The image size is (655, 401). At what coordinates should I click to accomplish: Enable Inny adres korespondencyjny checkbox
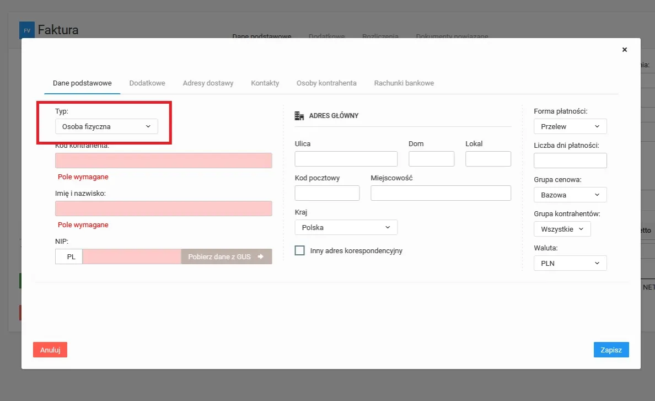tap(300, 250)
